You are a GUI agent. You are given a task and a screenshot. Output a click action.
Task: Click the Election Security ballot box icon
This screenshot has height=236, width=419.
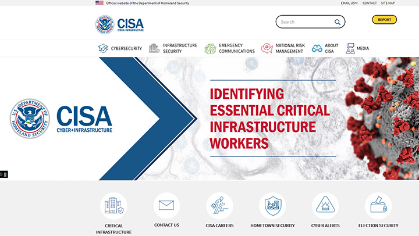[x=378, y=205]
